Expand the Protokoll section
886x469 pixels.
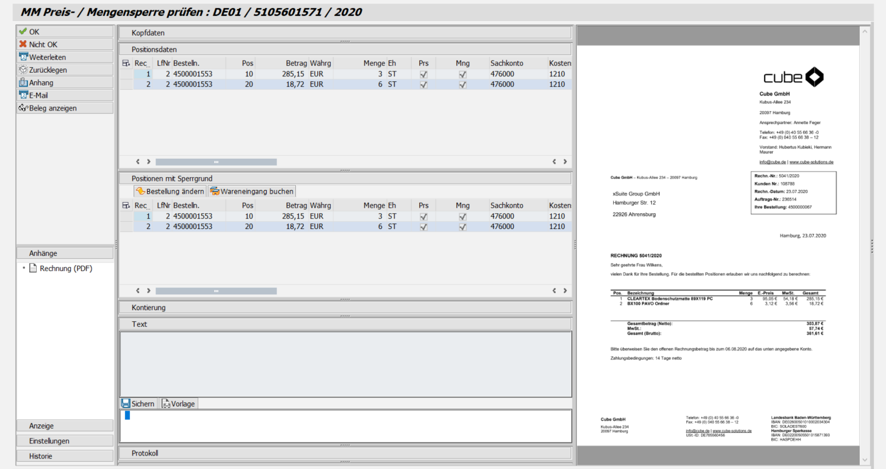(145, 453)
